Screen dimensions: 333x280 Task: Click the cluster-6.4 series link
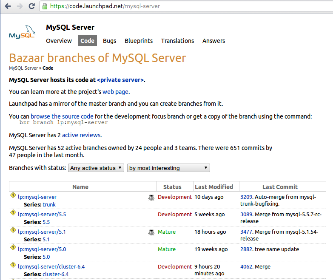click(56, 274)
